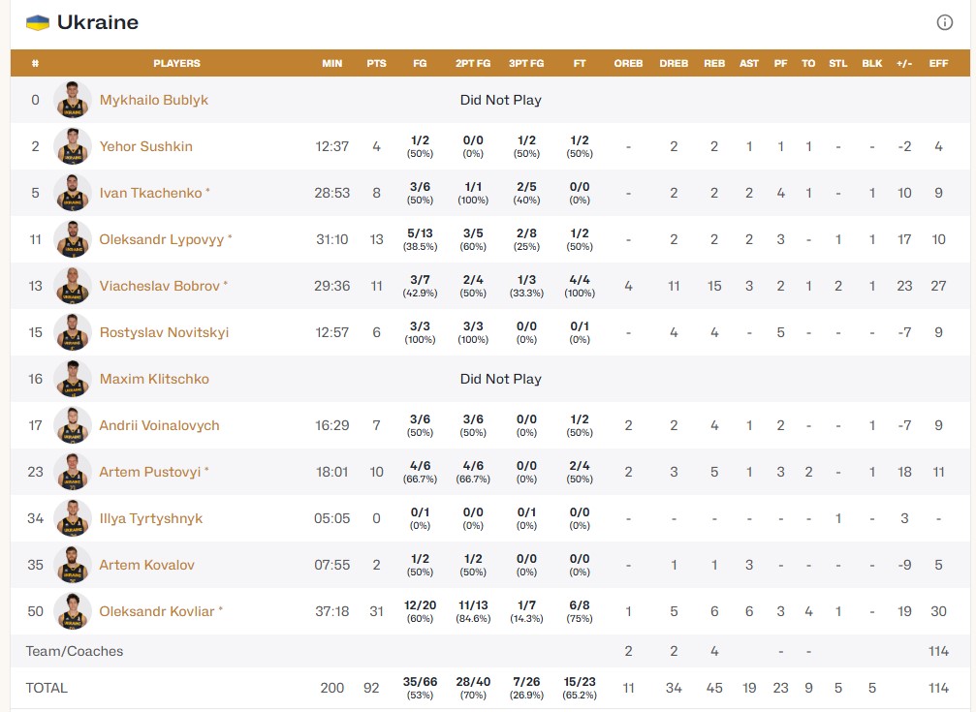Image resolution: width=976 pixels, height=712 pixels.
Task: Click Bobrov's 15 rebounds value
Action: [x=714, y=286]
